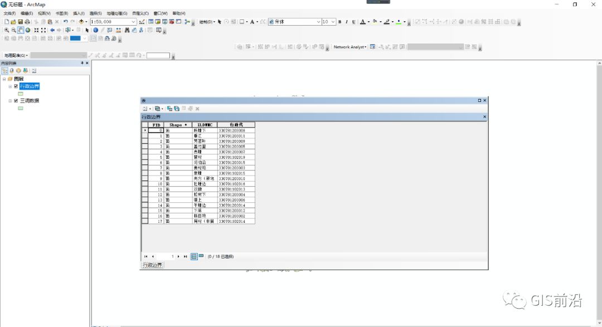Show selected records view button

coord(201,256)
